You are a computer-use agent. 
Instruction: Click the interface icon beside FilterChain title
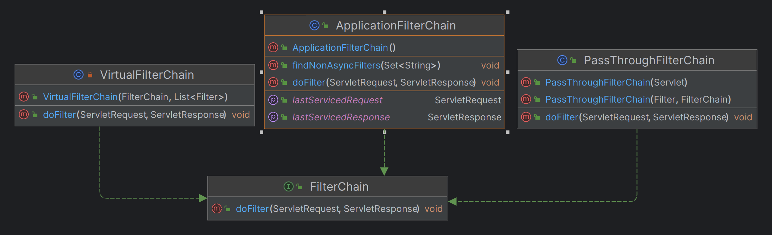288,186
